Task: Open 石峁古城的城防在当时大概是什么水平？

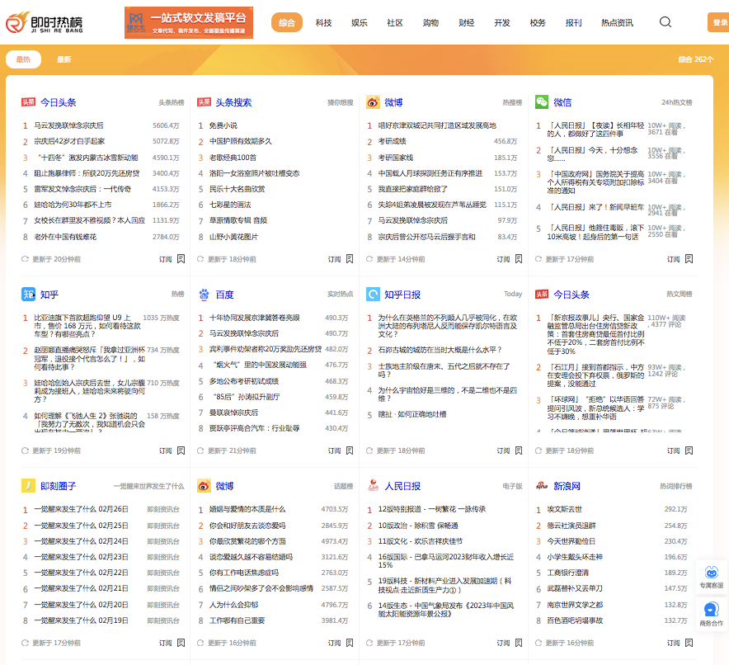Action: click(440, 350)
